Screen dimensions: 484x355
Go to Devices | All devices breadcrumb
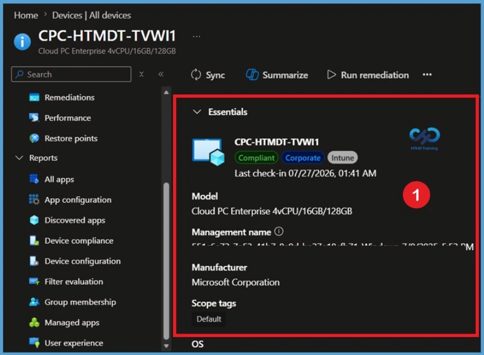[91, 15]
